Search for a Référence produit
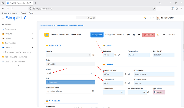 125,74
